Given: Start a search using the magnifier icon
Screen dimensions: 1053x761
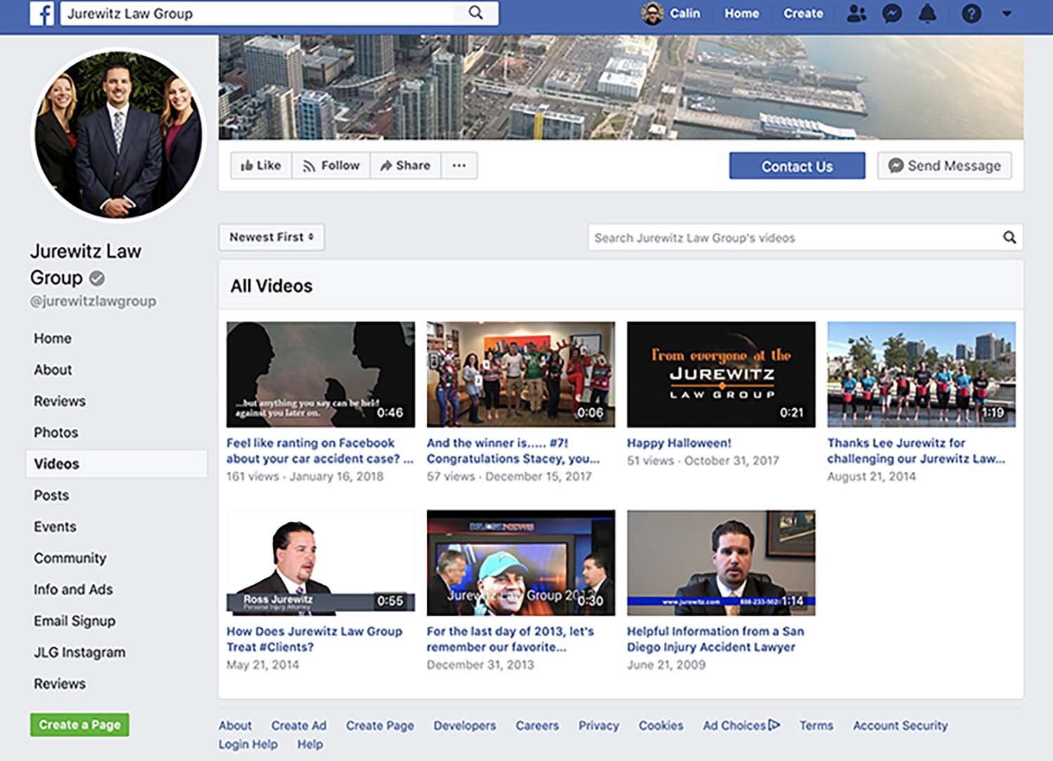Looking at the screenshot, I should [x=476, y=13].
